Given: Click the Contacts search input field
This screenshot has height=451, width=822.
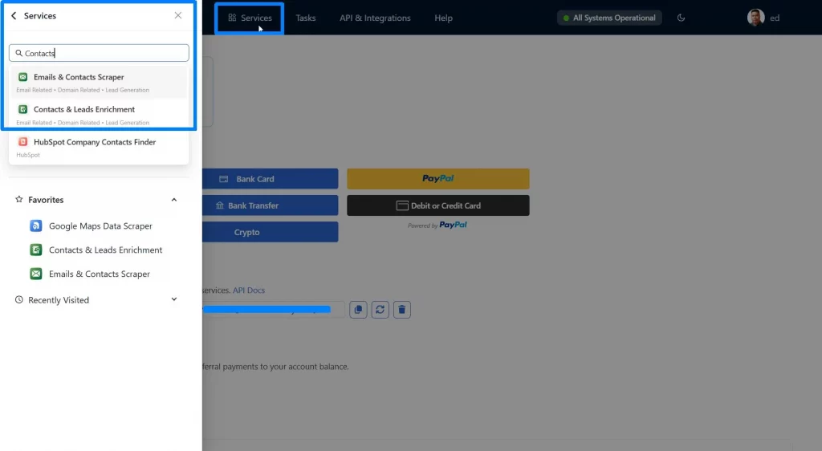Looking at the screenshot, I should click(99, 53).
